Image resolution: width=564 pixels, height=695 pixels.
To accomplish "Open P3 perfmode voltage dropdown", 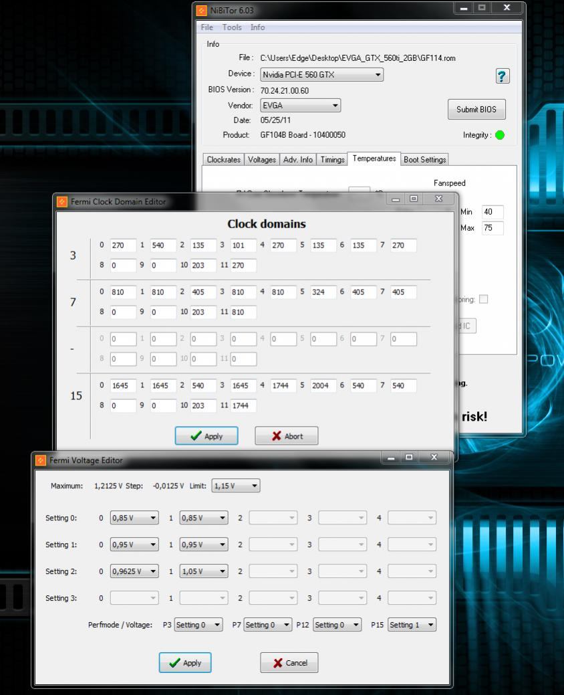I will tap(198, 625).
